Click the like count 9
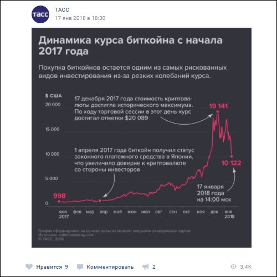 point(66,266)
